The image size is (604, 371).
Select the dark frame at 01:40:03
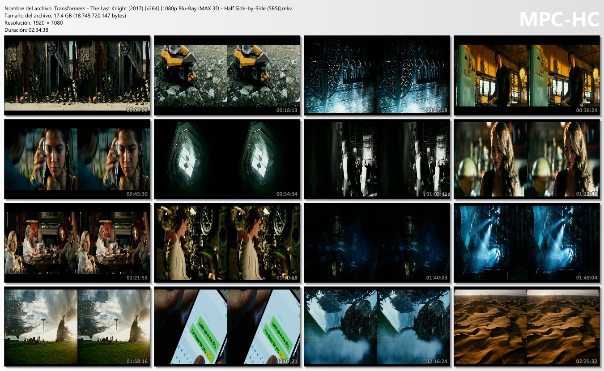click(377, 243)
